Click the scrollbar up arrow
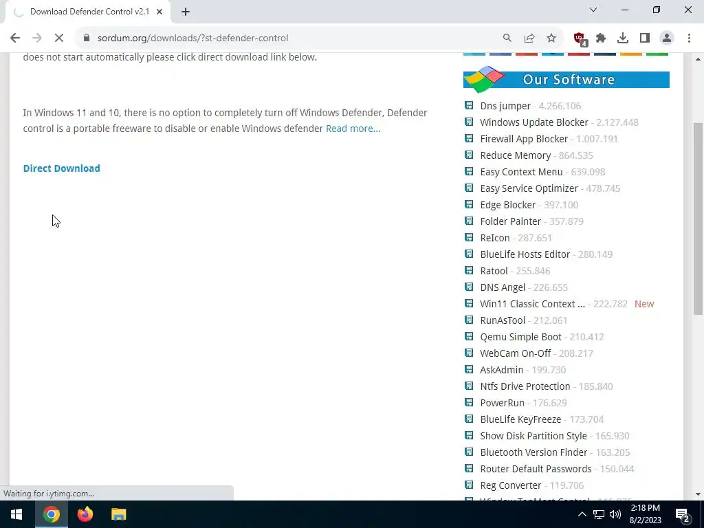The image size is (704, 528). [698, 59]
